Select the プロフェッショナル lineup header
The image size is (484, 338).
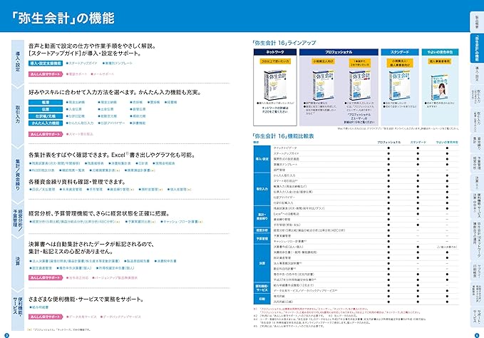[339, 52]
